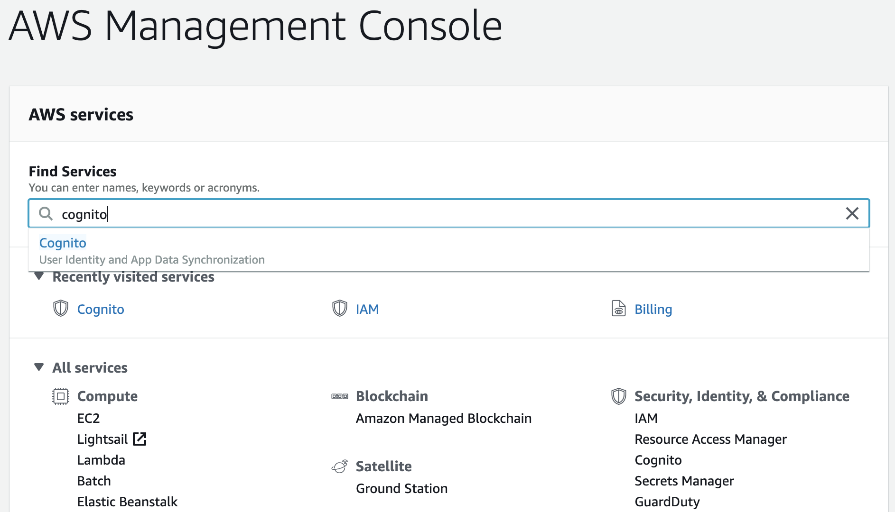Open Cognito from recently visited services

(101, 309)
